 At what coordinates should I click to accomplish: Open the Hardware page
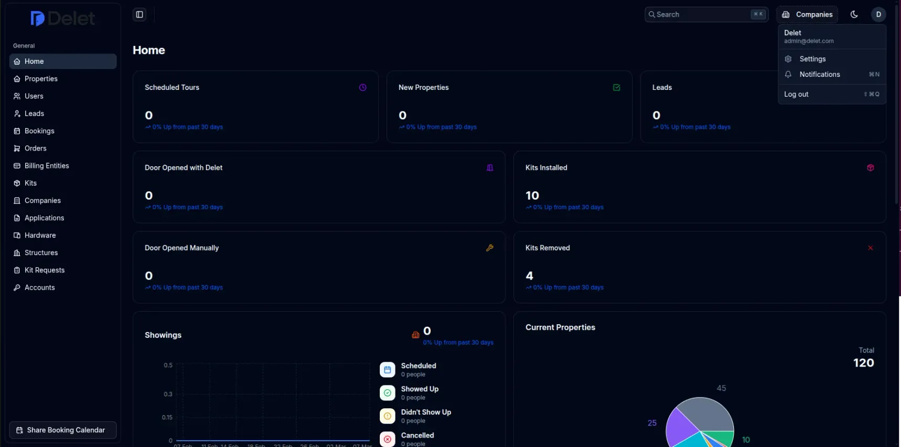tap(63, 235)
